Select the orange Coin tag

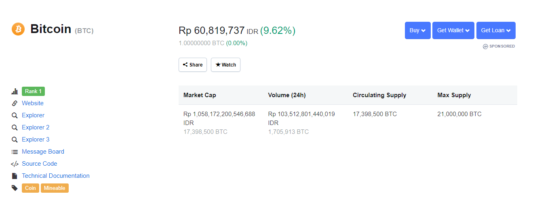[30, 188]
